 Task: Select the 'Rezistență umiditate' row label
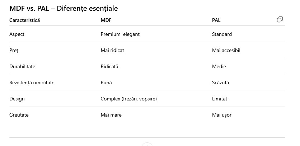(32, 83)
